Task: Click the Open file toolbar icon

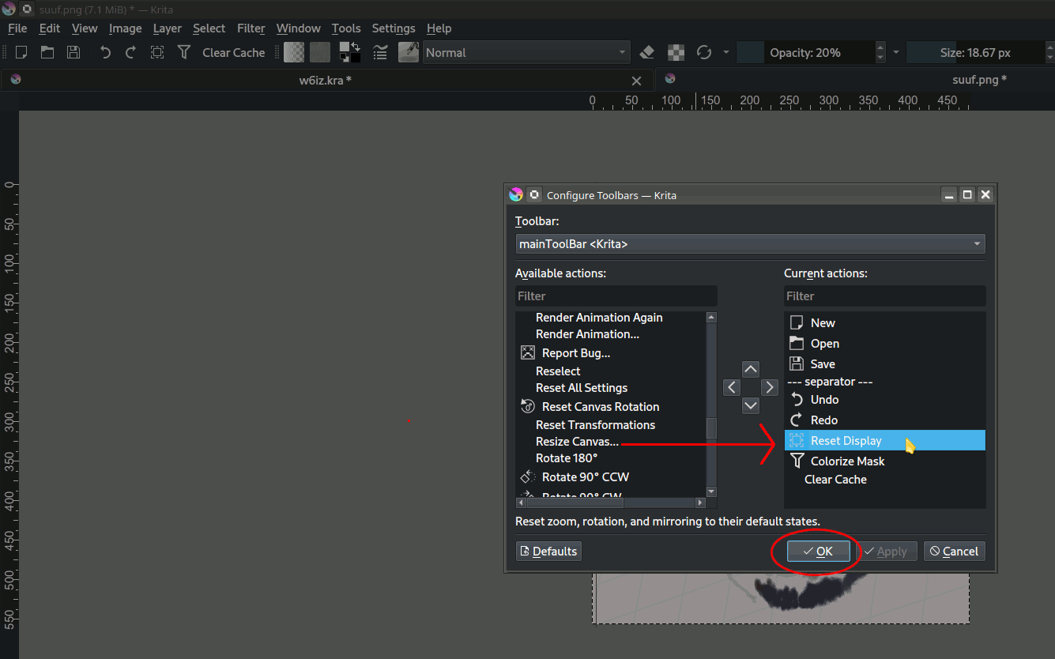Action: point(47,52)
